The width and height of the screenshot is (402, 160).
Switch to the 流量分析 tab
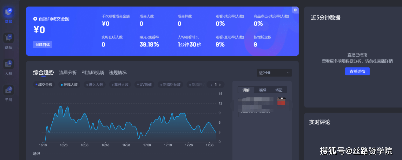click(x=68, y=72)
